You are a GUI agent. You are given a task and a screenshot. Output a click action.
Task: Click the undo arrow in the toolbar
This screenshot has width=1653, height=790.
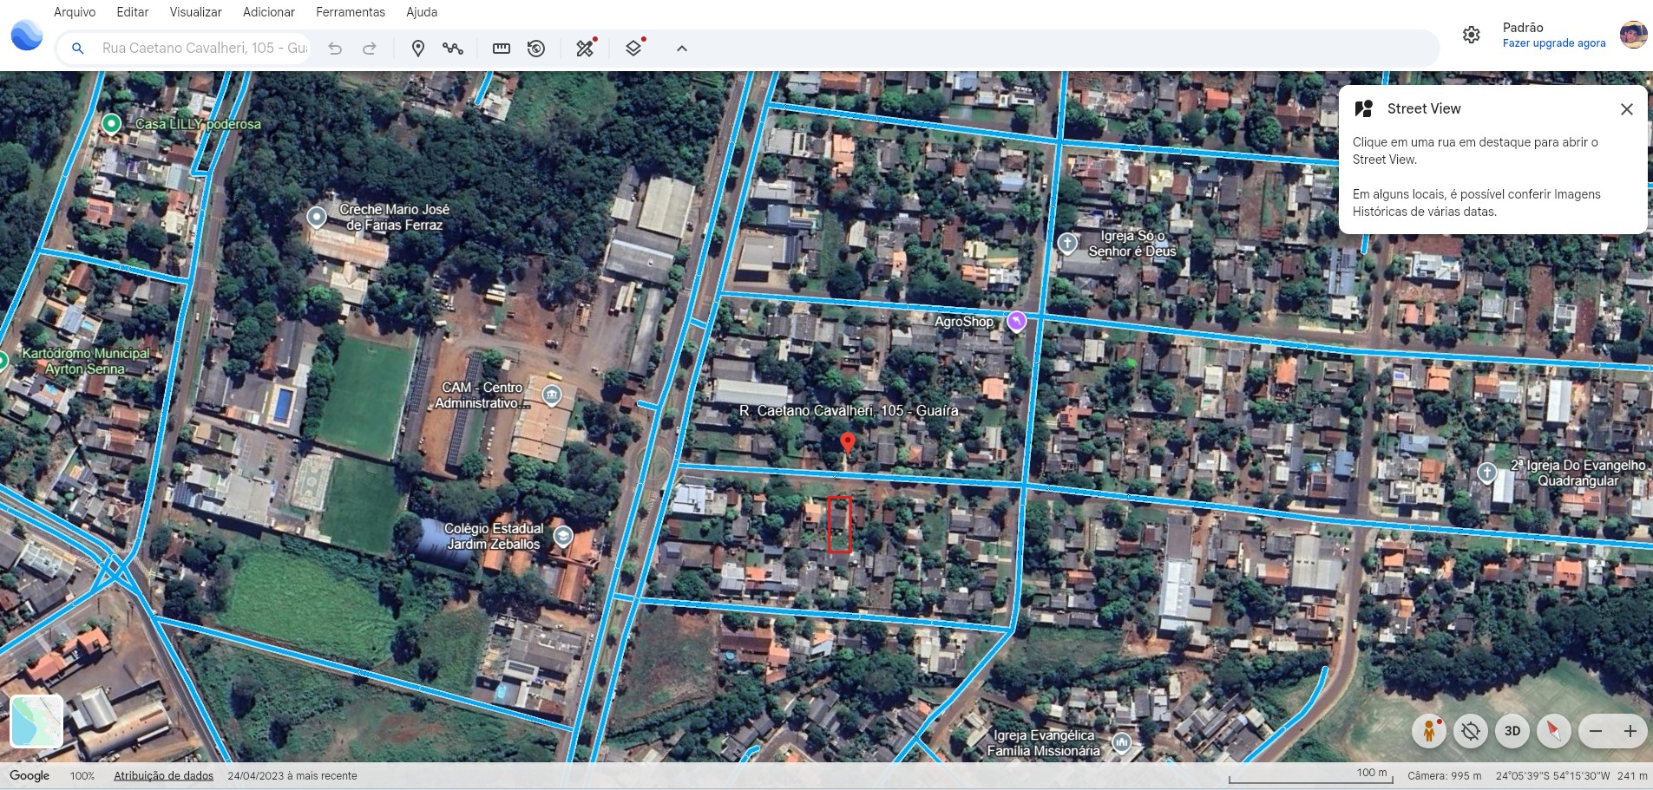point(335,49)
